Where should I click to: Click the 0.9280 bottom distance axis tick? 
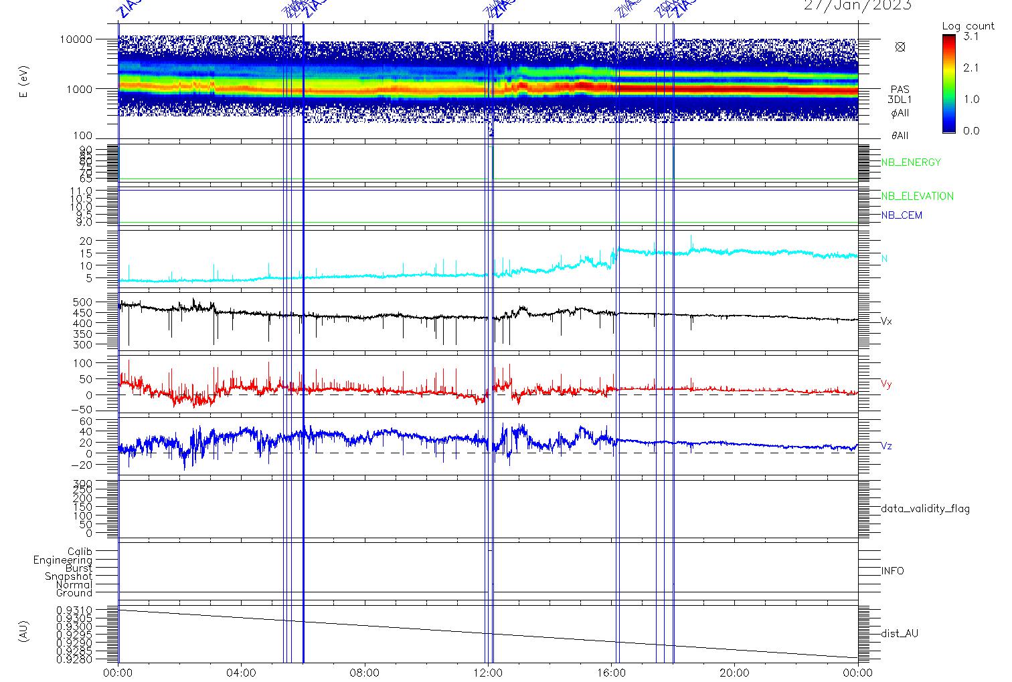pyautogui.click(x=74, y=659)
